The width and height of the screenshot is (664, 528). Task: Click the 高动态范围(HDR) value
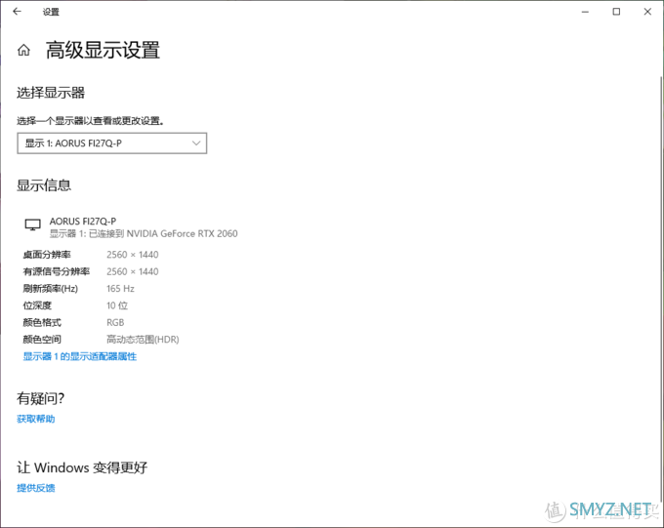(x=143, y=340)
